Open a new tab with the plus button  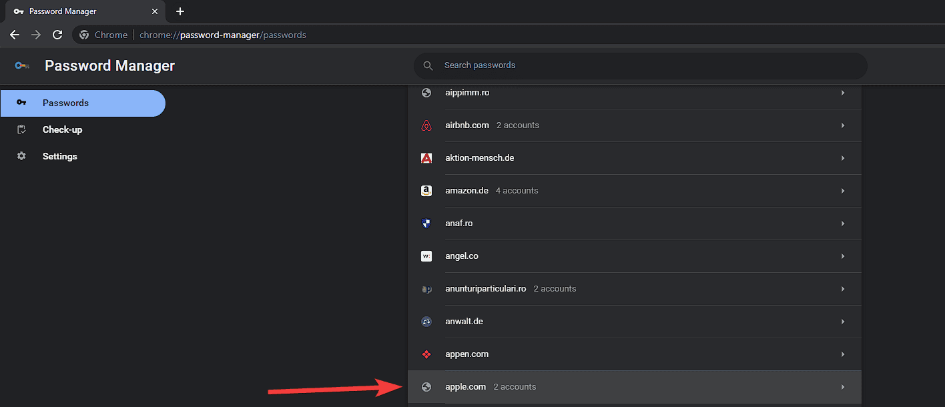pyautogui.click(x=180, y=11)
